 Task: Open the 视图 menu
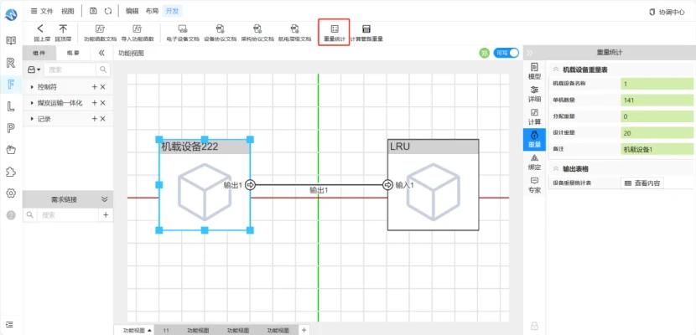67,11
